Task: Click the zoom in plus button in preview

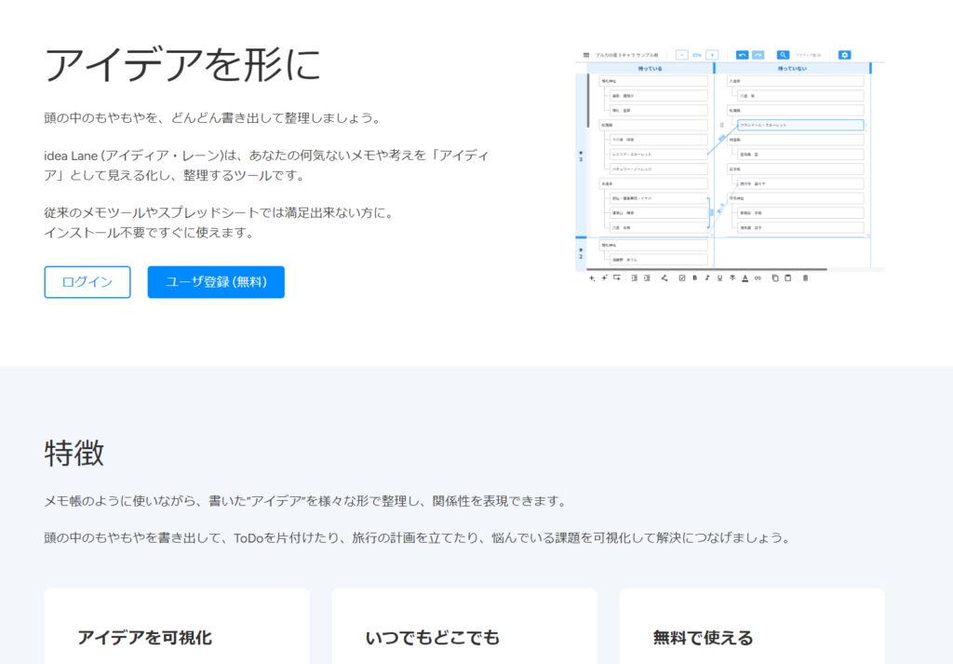Action: 712,55
